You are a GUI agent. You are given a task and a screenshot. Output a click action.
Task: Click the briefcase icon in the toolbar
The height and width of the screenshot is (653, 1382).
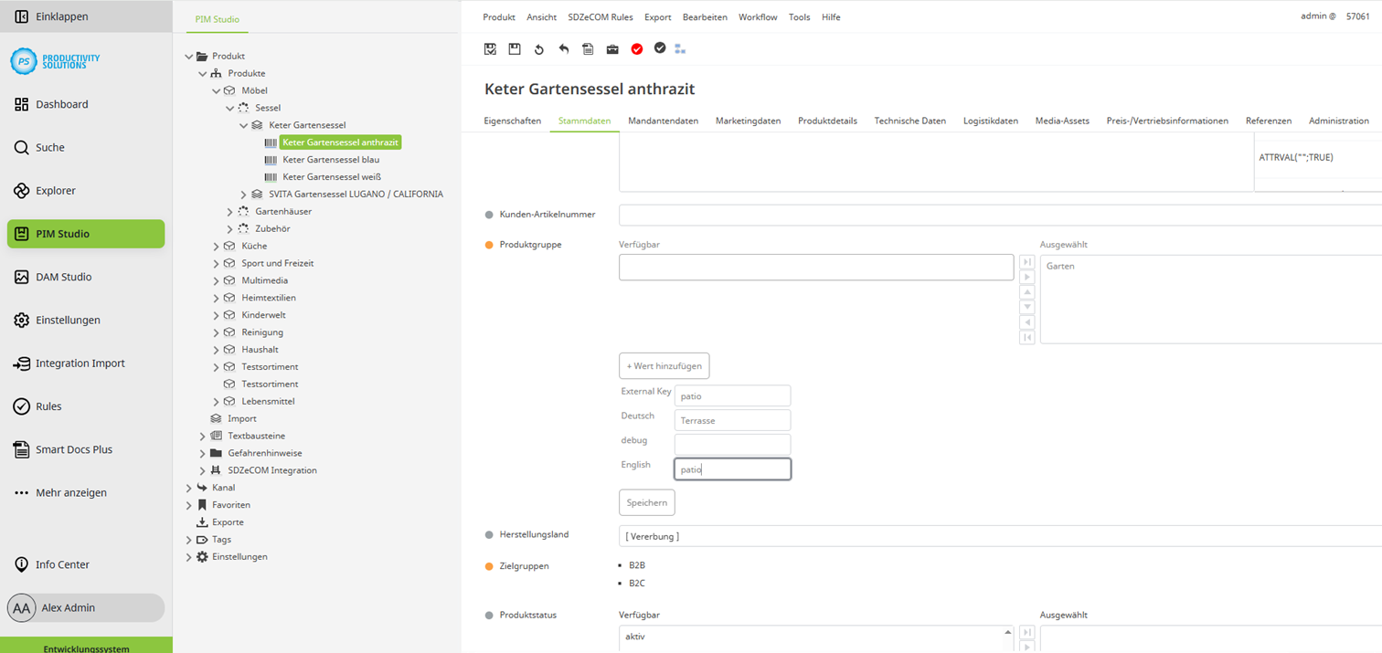(x=612, y=48)
